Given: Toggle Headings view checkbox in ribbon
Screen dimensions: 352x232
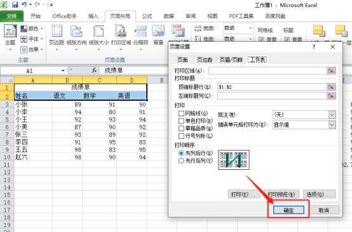Looking at the screenshot, I should 287,40.
